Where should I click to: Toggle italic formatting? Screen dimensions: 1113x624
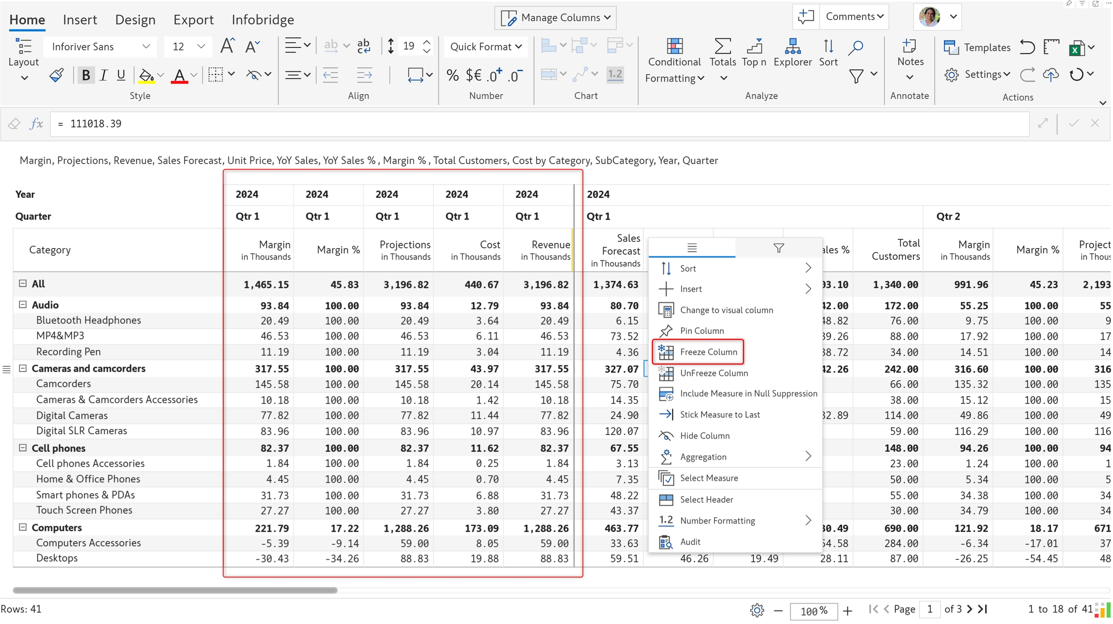(x=103, y=75)
